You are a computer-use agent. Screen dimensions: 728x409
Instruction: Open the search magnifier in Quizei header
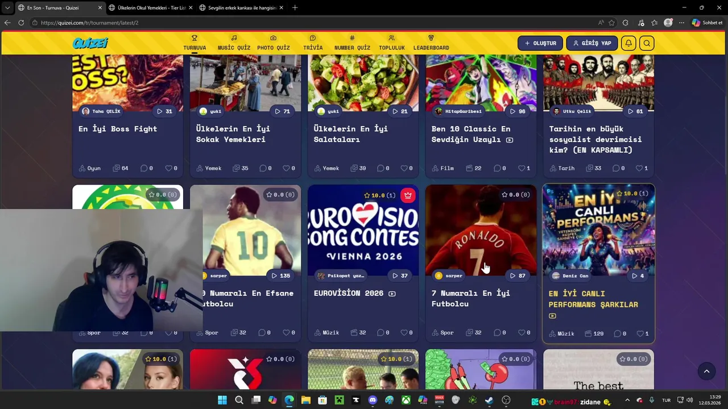[647, 43]
